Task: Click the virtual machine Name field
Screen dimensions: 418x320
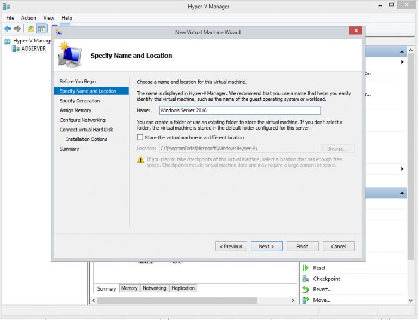Action: 240,110
